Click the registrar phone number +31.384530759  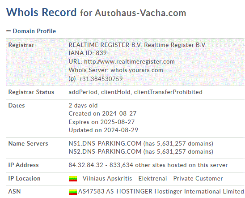pos(101,79)
